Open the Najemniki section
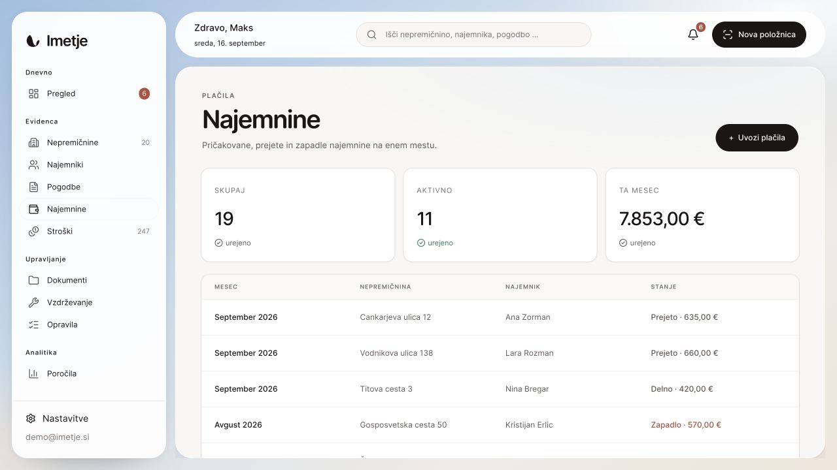The image size is (837, 470). point(89,164)
